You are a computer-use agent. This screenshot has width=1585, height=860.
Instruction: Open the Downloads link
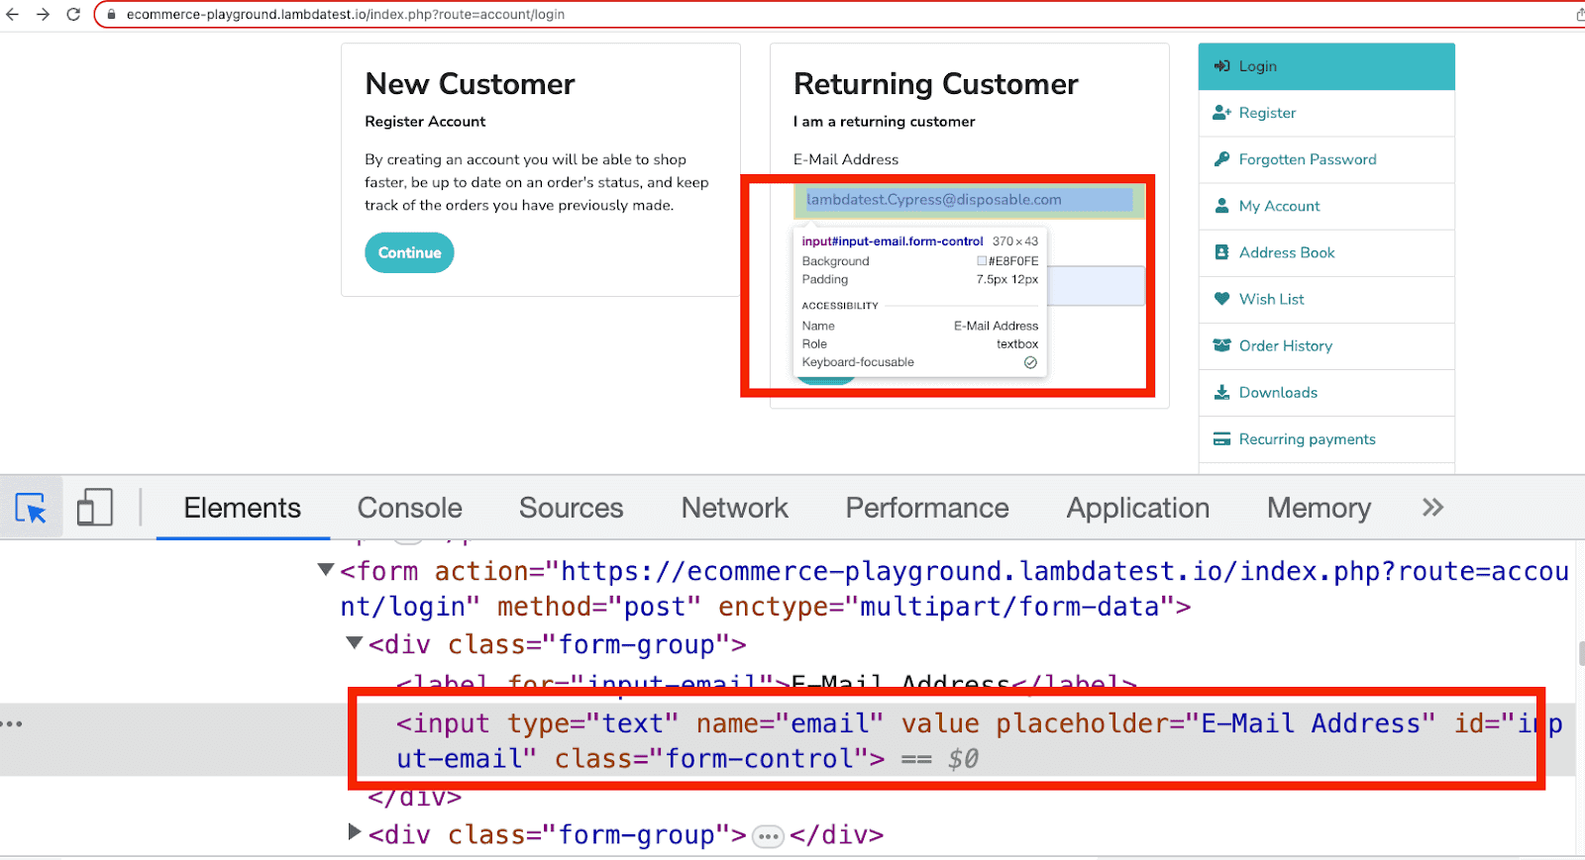[x=1278, y=392]
